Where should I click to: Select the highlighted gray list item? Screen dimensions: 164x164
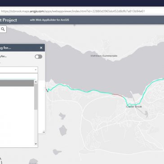[x=17, y=83]
